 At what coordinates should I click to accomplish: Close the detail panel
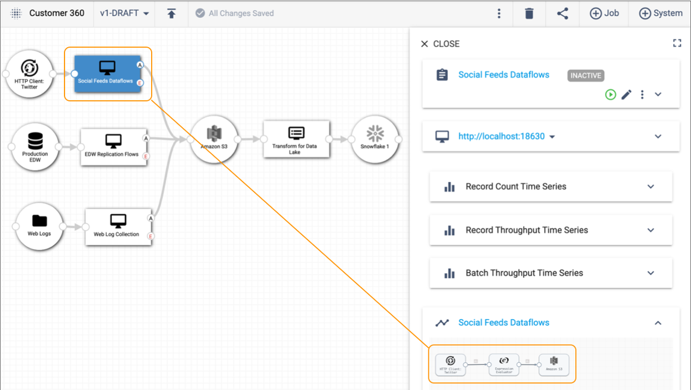pos(440,44)
